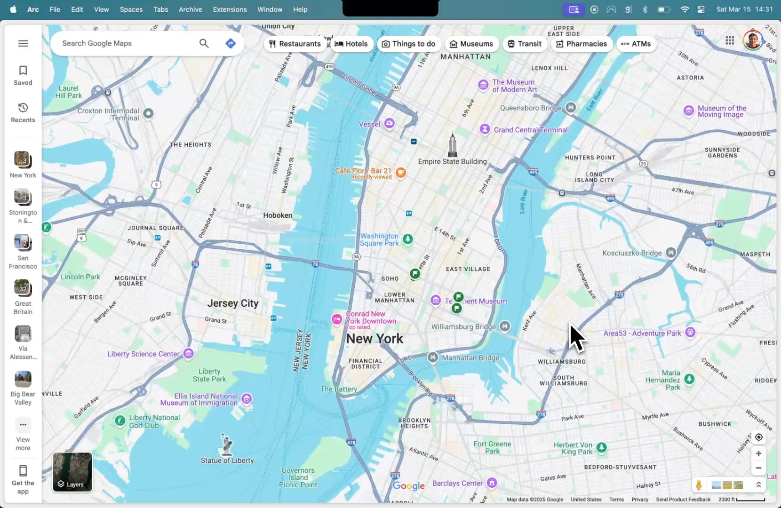Click the Museum of the Moving Image pin
Image resolution: width=781 pixels, height=508 pixels.
[x=689, y=111]
